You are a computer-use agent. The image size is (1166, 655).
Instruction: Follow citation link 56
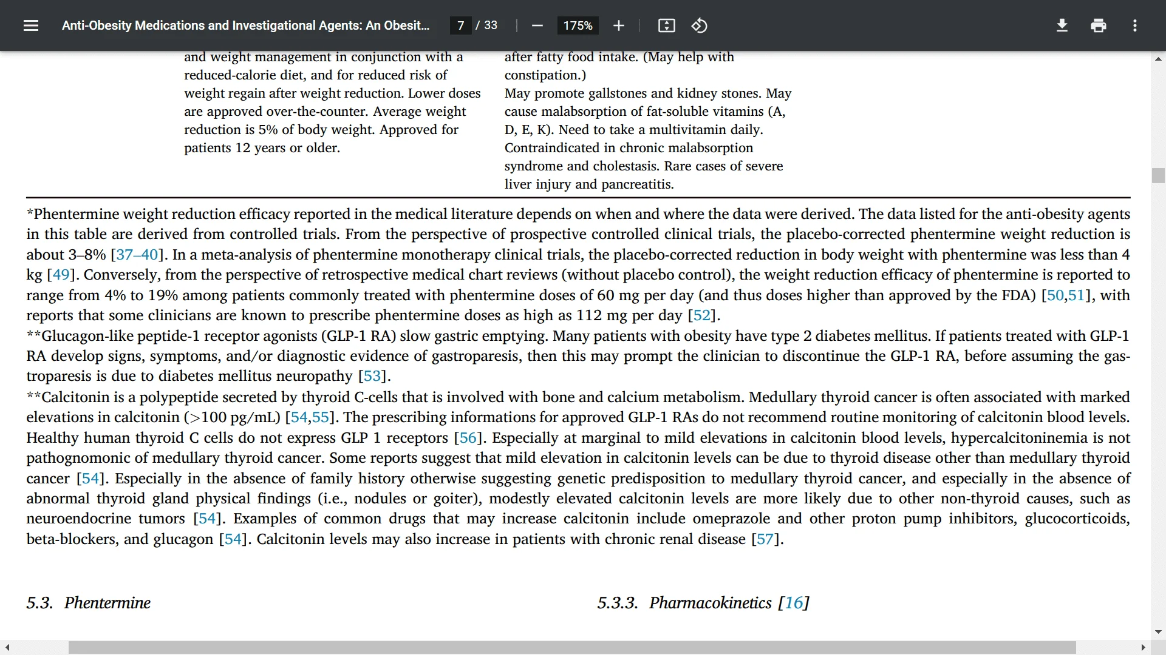click(x=468, y=438)
